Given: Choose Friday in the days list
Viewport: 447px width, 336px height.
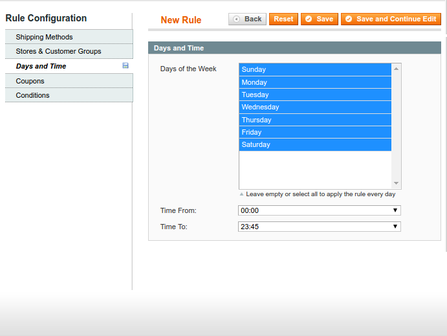Looking at the screenshot, I should coord(315,132).
